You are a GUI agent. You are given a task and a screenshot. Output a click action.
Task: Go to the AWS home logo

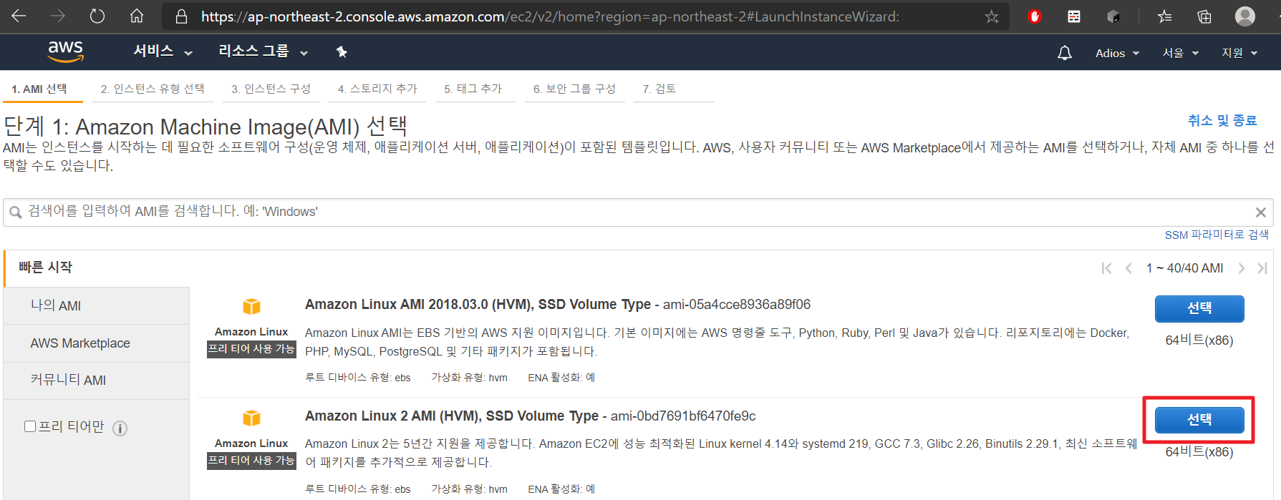point(66,51)
